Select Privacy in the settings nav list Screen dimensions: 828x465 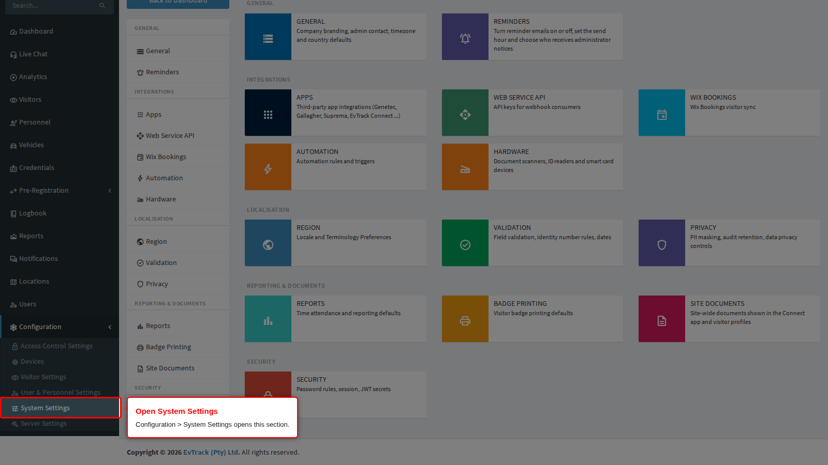(178, 284)
